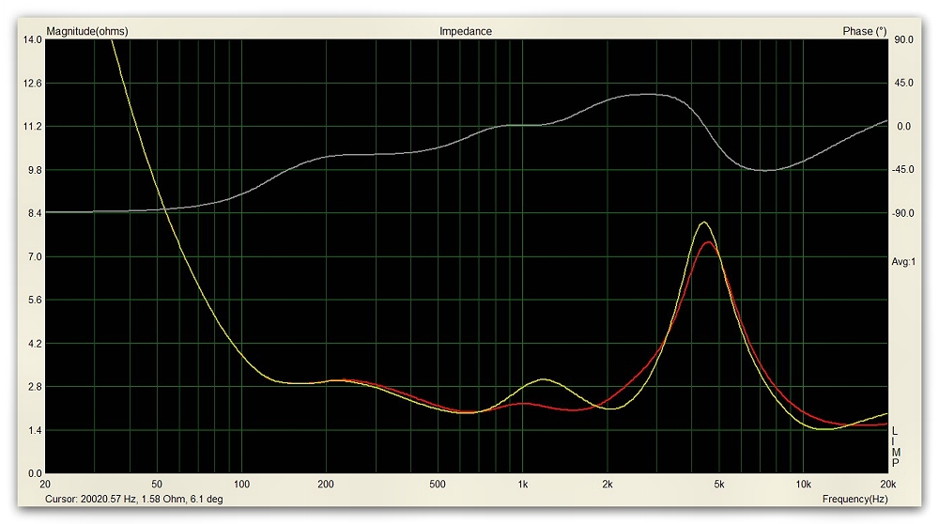Viewport: 939px width, 524px height.
Task: Click the Phase (°) axis label
Action: 864,31
